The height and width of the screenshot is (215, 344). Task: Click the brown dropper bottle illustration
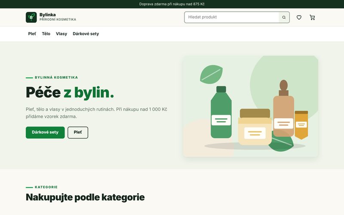pyautogui.click(x=283, y=108)
